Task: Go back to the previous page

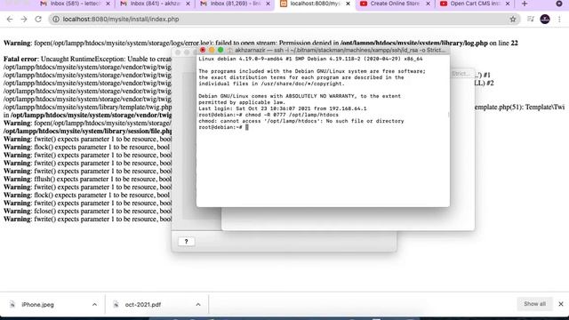Action: click(10, 20)
